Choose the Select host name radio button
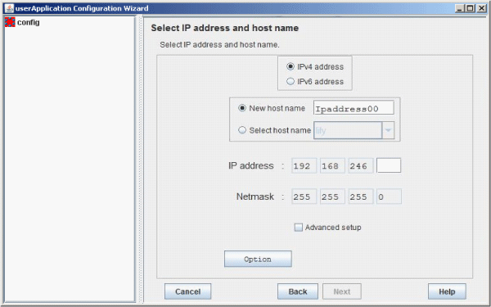Screen dimensions: 491x307 (242, 130)
